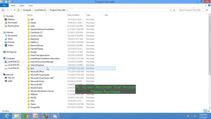
Task: Select USER under Network
Action: [x=10, y=81]
